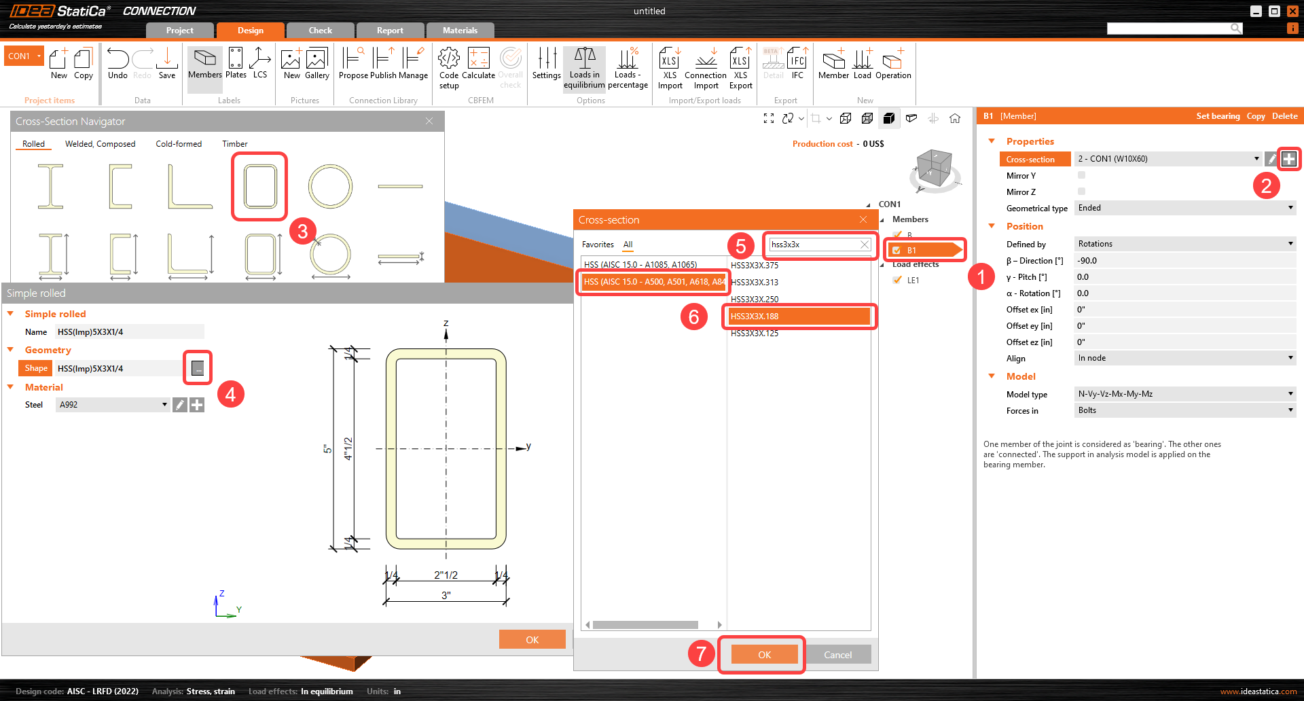Enable the Mirror Y checkbox
1304x701 pixels.
(x=1082, y=175)
